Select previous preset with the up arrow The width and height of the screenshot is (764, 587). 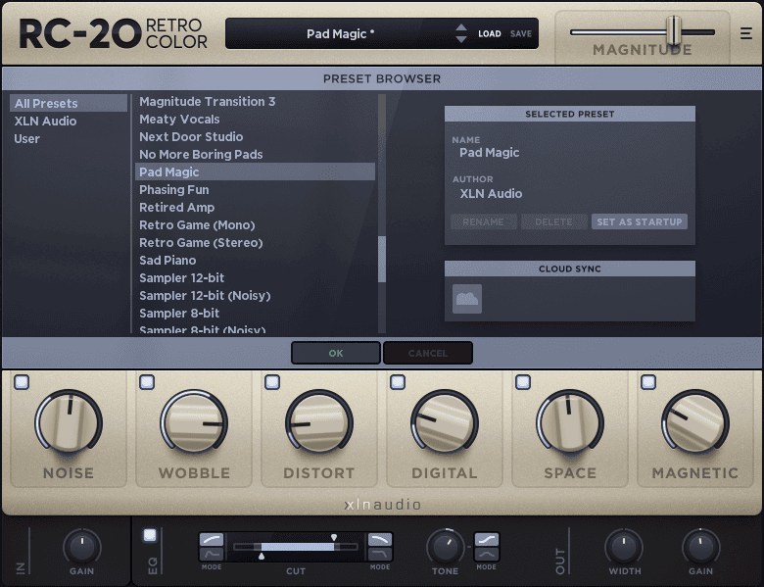click(461, 27)
